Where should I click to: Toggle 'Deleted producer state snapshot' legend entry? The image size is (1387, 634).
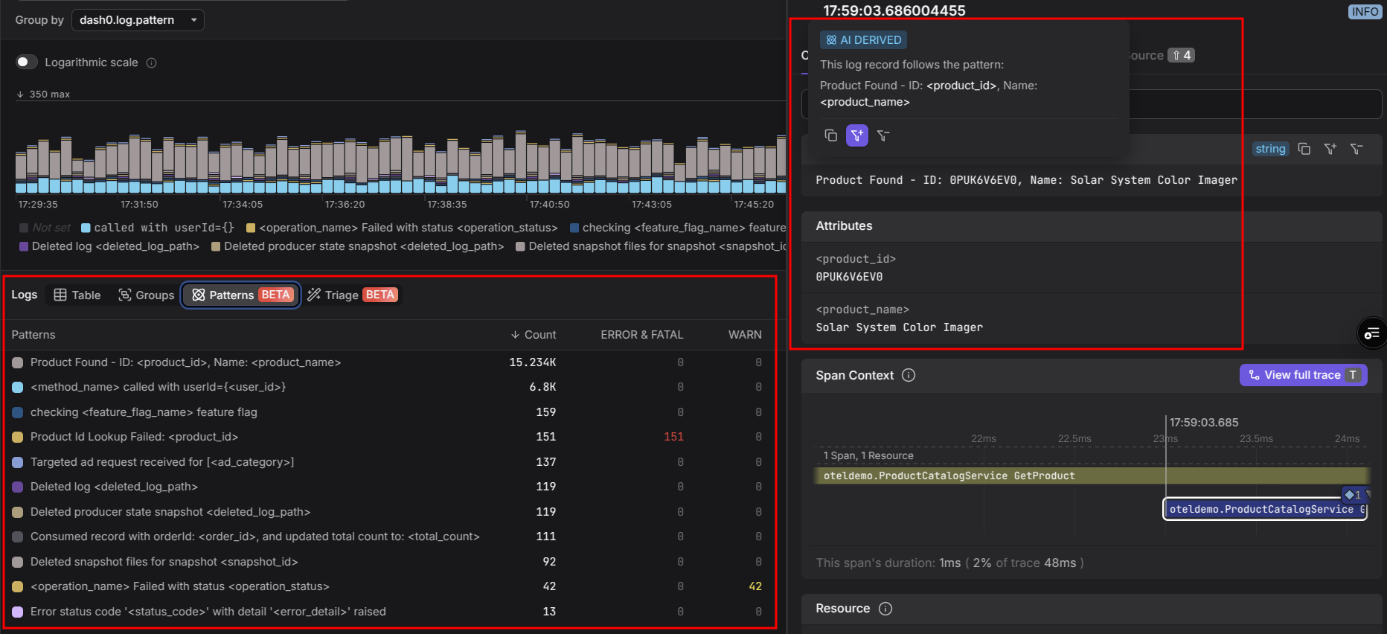[x=358, y=246]
